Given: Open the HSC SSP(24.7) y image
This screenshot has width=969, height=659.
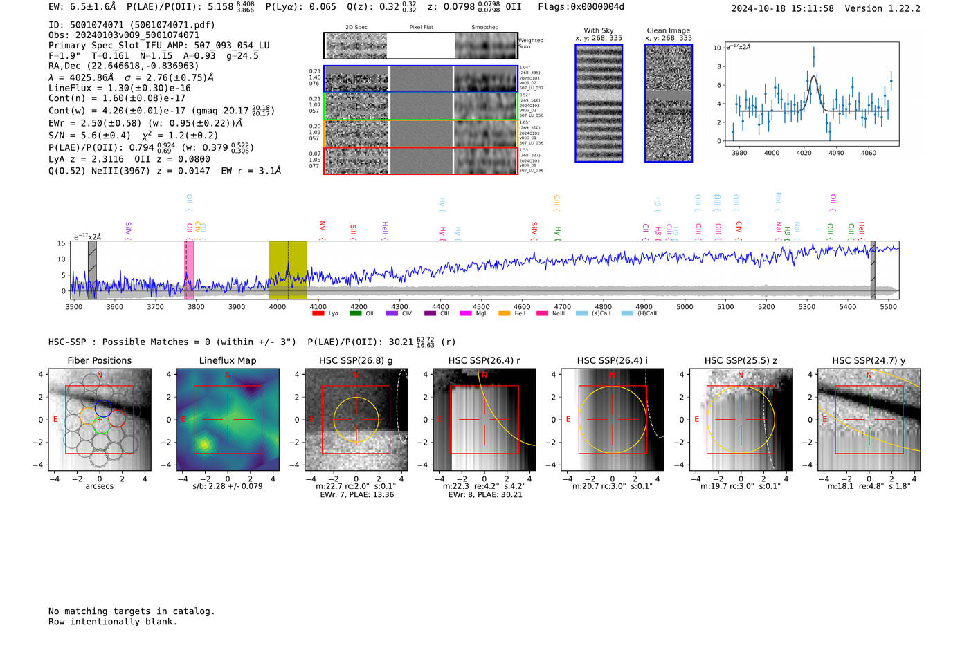Looking at the screenshot, I should pyautogui.click(x=869, y=419).
